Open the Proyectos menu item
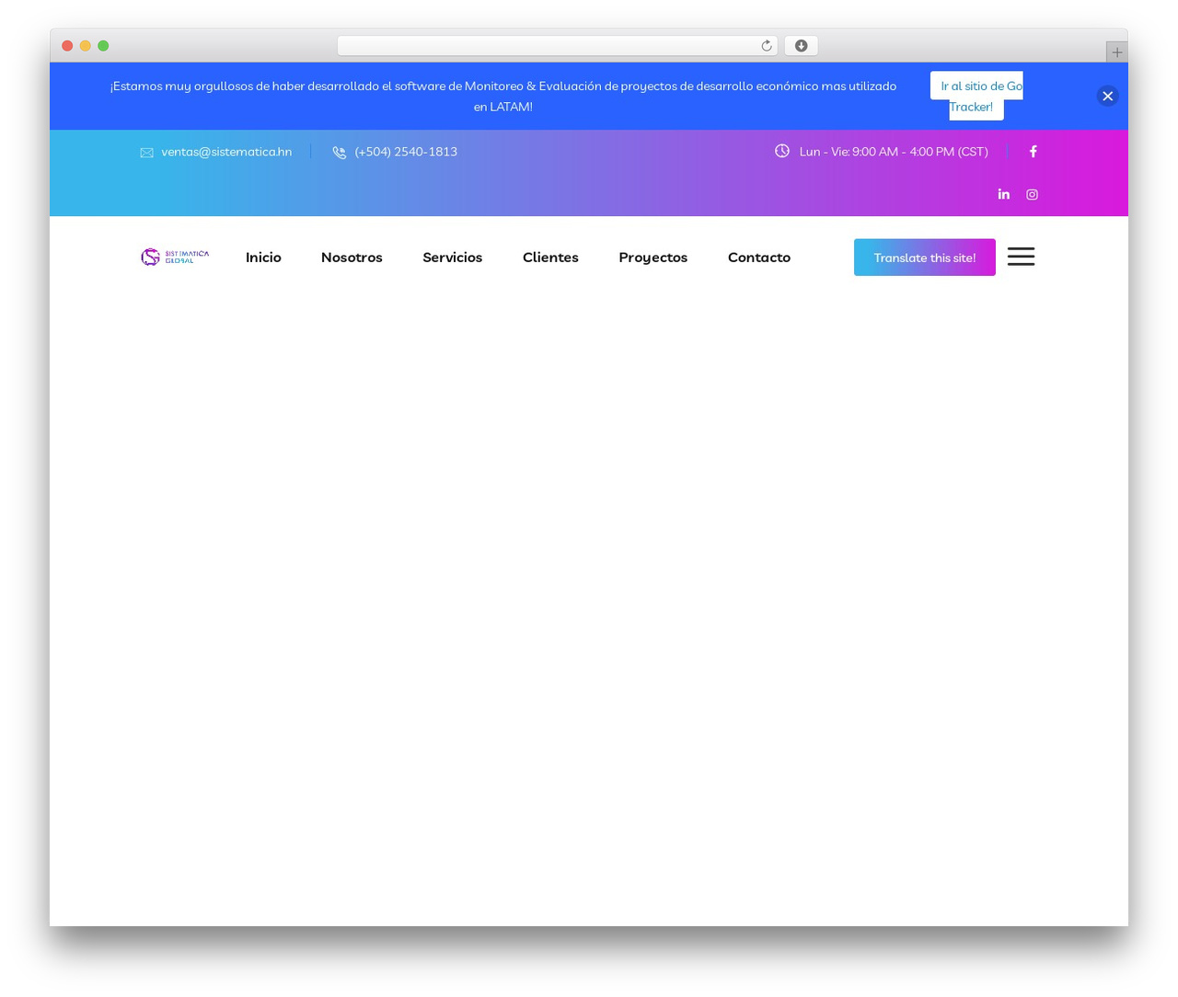The image size is (1178, 997). pos(653,258)
